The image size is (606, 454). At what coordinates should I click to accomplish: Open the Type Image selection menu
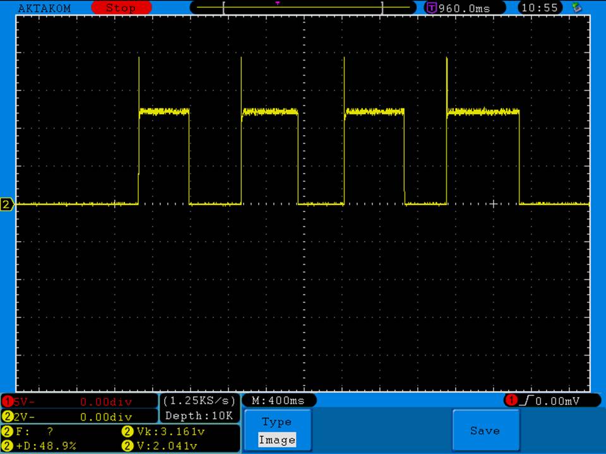276,431
